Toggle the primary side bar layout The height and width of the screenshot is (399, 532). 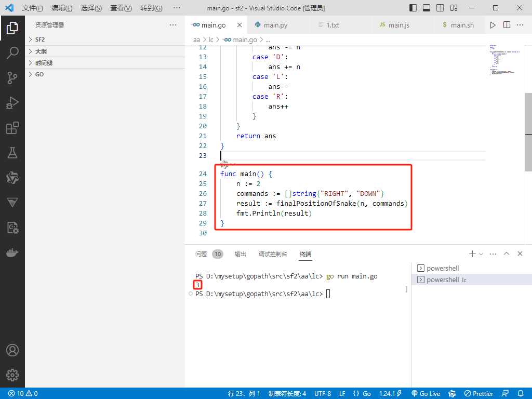(413, 8)
